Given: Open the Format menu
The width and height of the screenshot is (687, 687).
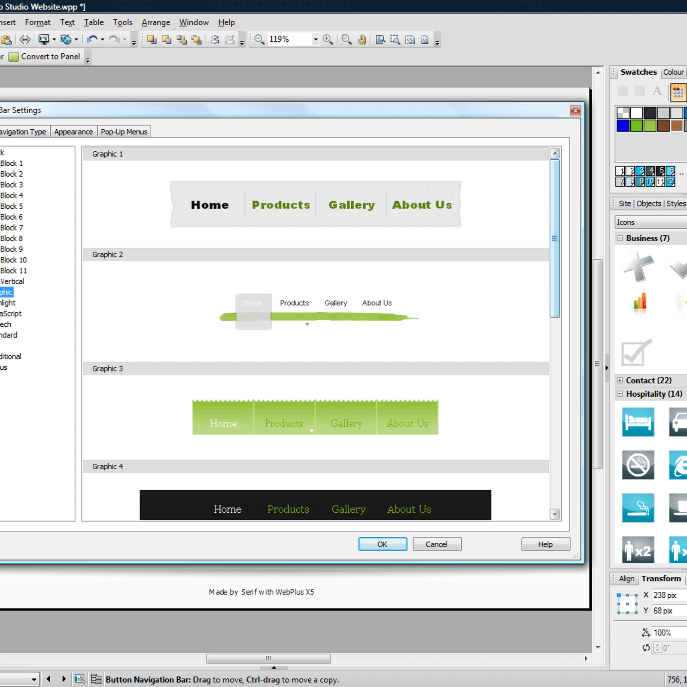Looking at the screenshot, I should click(x=38, y=22).
